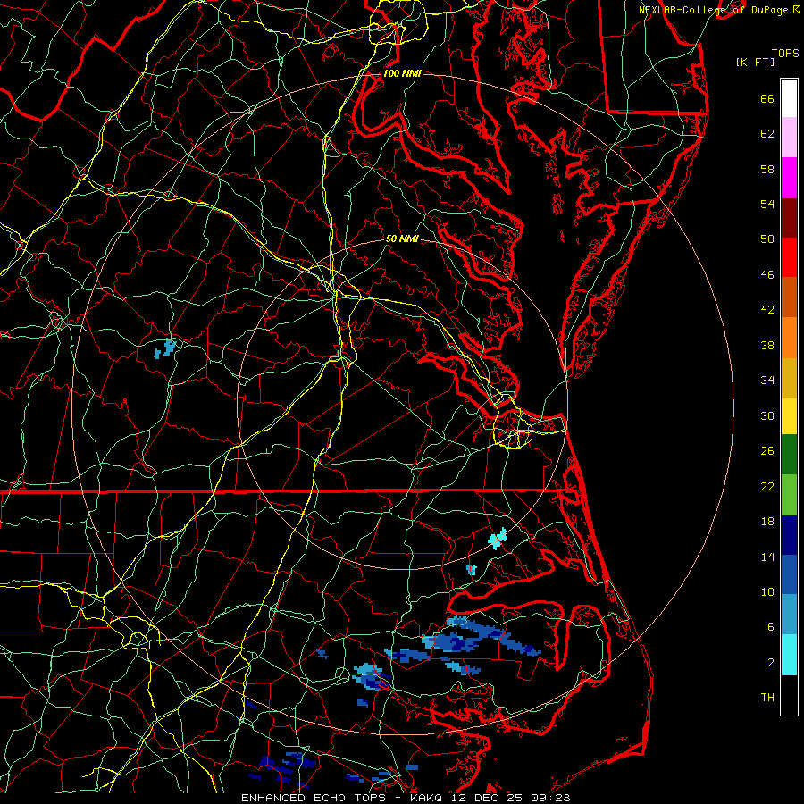
Task: Click the '26' legend value
Action: (767, 451)
